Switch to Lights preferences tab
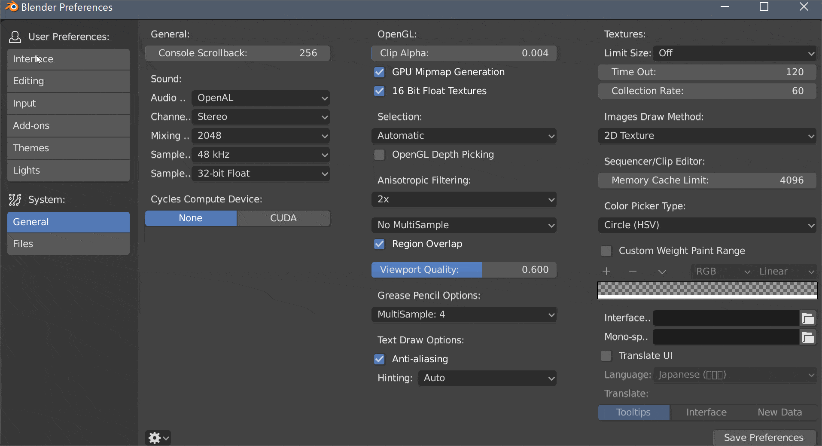Screen dimensions: 822x446 tap(68, 171)
